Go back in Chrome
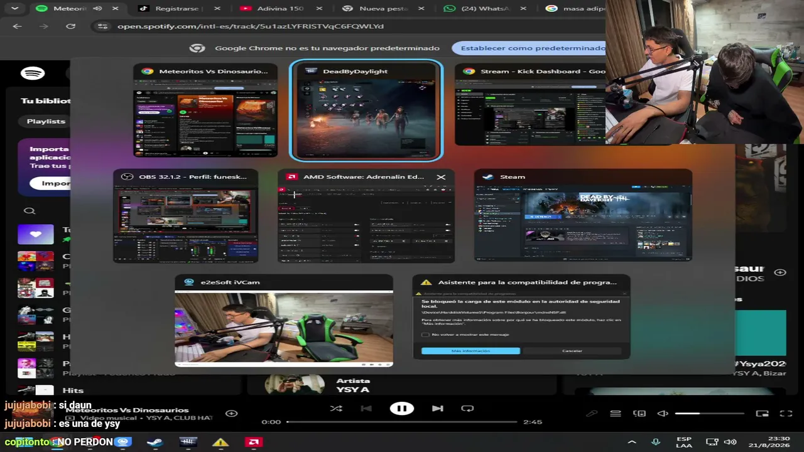804x452 pixels. (17, 26)
